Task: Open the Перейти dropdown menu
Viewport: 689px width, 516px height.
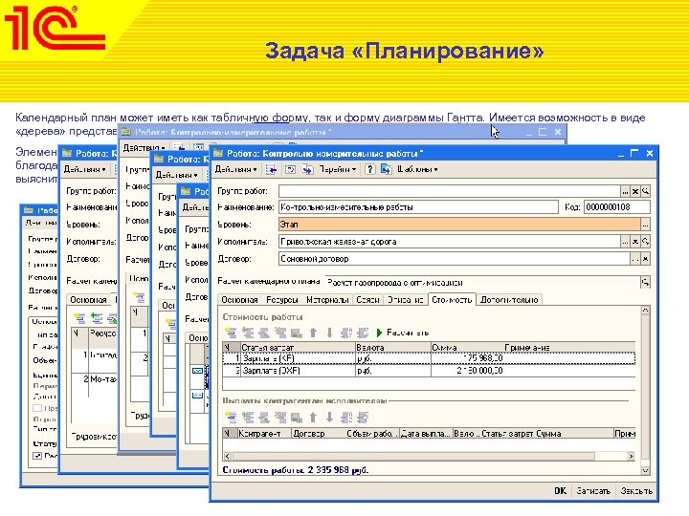Action: (x=338, y=169)
